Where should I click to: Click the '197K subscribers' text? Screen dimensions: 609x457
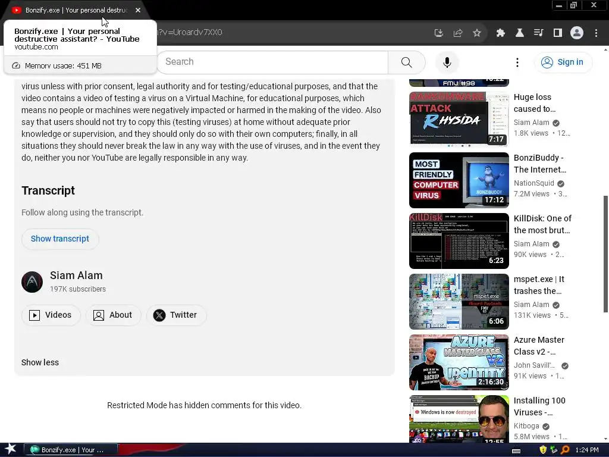[x=78, y=289]
